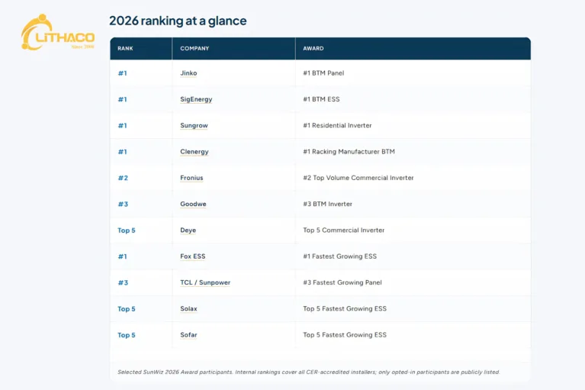Screen dimensions: 585x390
Task: Open the Fox ESS link
Action: [192, 256]
